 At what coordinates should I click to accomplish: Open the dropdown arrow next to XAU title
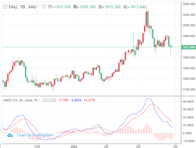click(38, 7)
